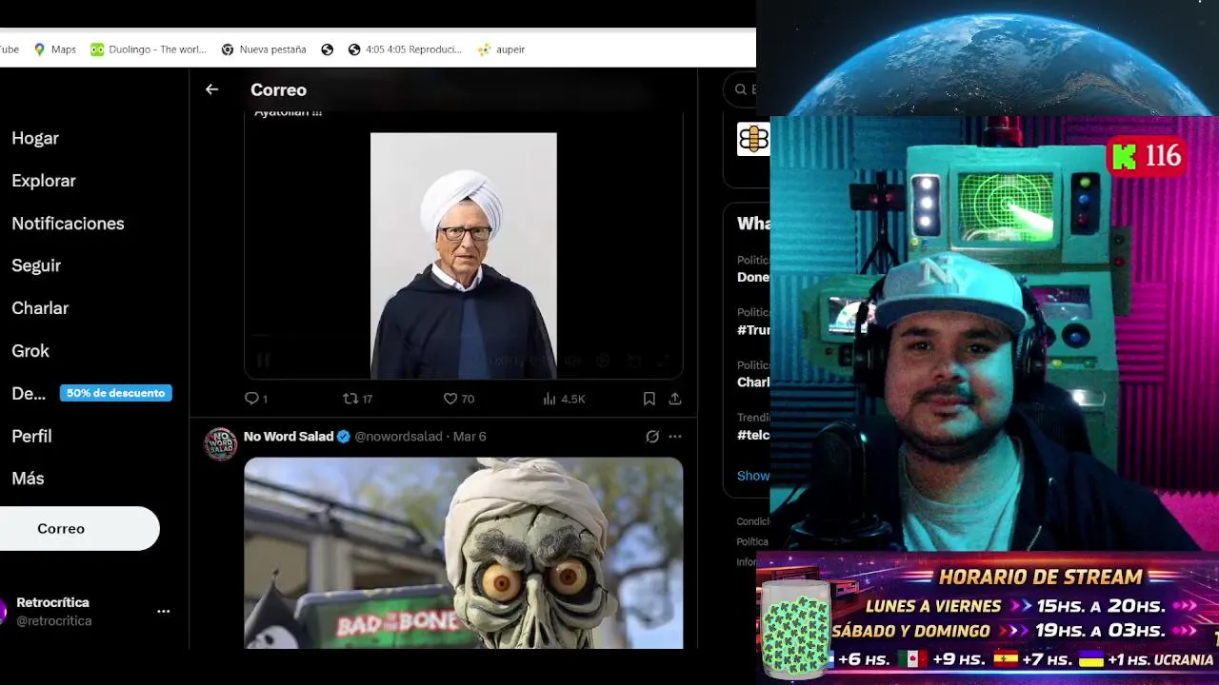This screenshot has height=685, width=1219.
Task: Repost the post with 17 reposts
Action: (357, 399)
